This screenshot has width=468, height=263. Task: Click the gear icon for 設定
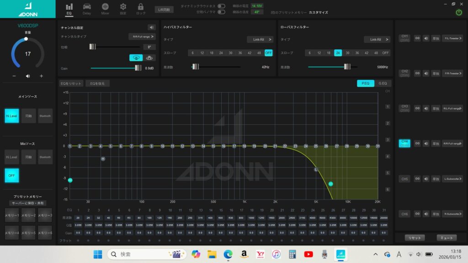pyautogui.click(x=123, y=8)
